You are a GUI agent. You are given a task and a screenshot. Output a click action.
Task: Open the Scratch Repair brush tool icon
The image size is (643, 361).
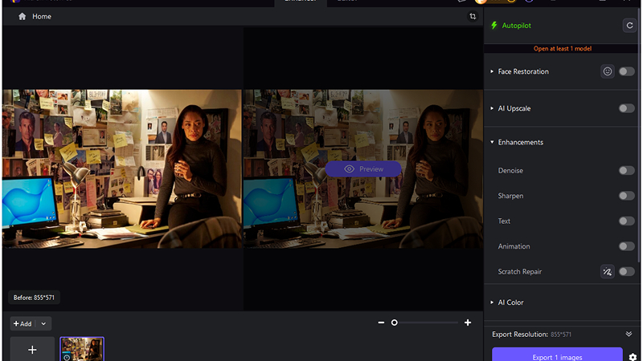[x=608, y=272]
